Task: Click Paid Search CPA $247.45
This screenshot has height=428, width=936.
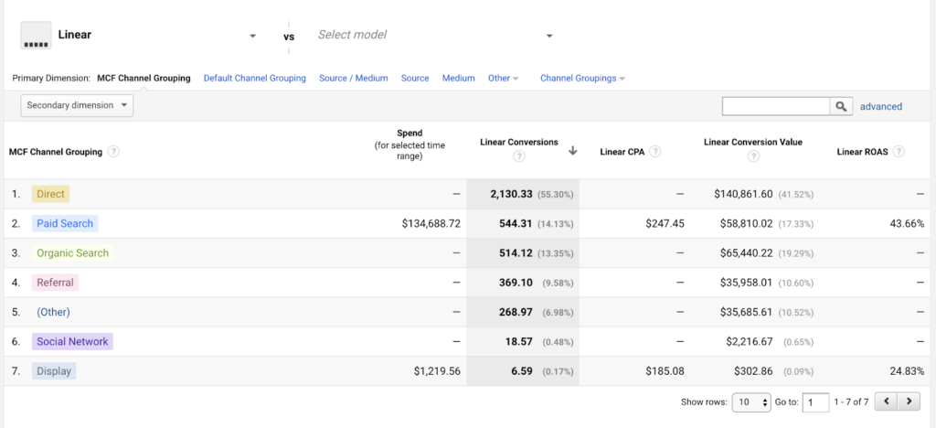Action: point(665,224)
